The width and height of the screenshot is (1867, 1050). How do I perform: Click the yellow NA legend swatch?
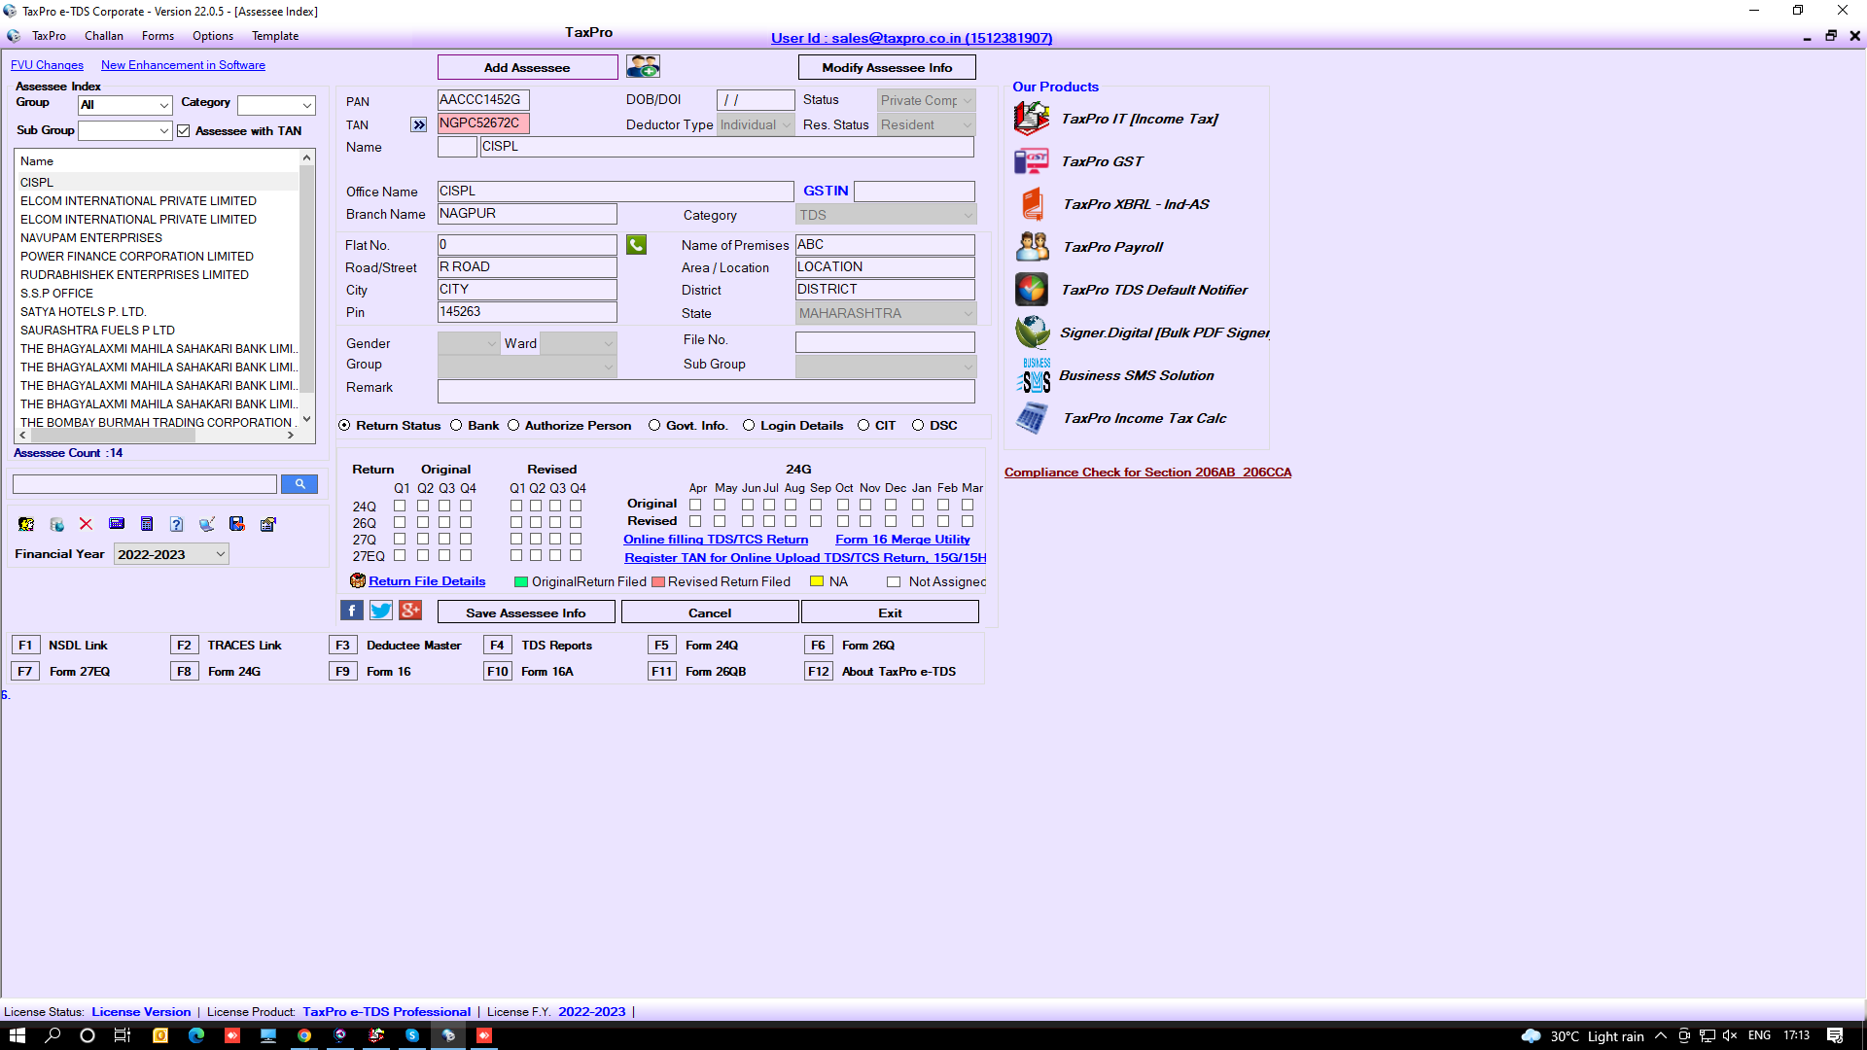coord(817,581)
